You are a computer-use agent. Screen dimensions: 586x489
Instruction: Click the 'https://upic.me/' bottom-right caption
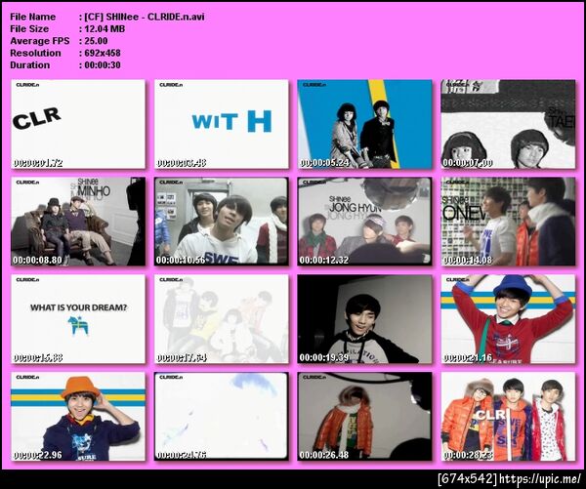(541, 479)
